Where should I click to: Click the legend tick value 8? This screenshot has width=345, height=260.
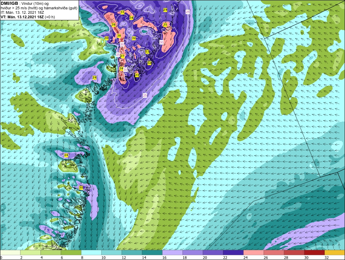coord(82,258)
